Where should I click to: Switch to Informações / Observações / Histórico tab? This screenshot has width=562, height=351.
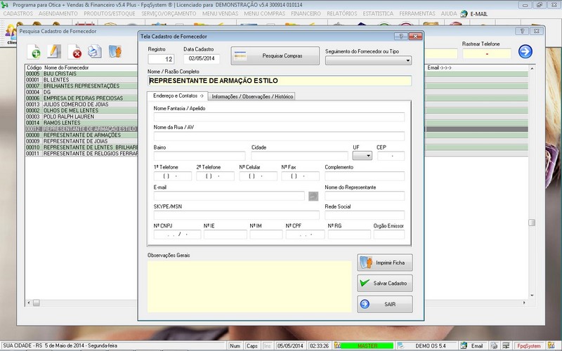coord(252,96)
